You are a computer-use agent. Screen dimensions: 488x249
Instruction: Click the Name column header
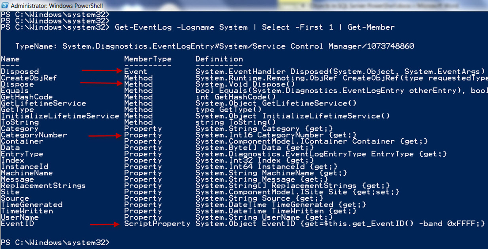[10, 59]
